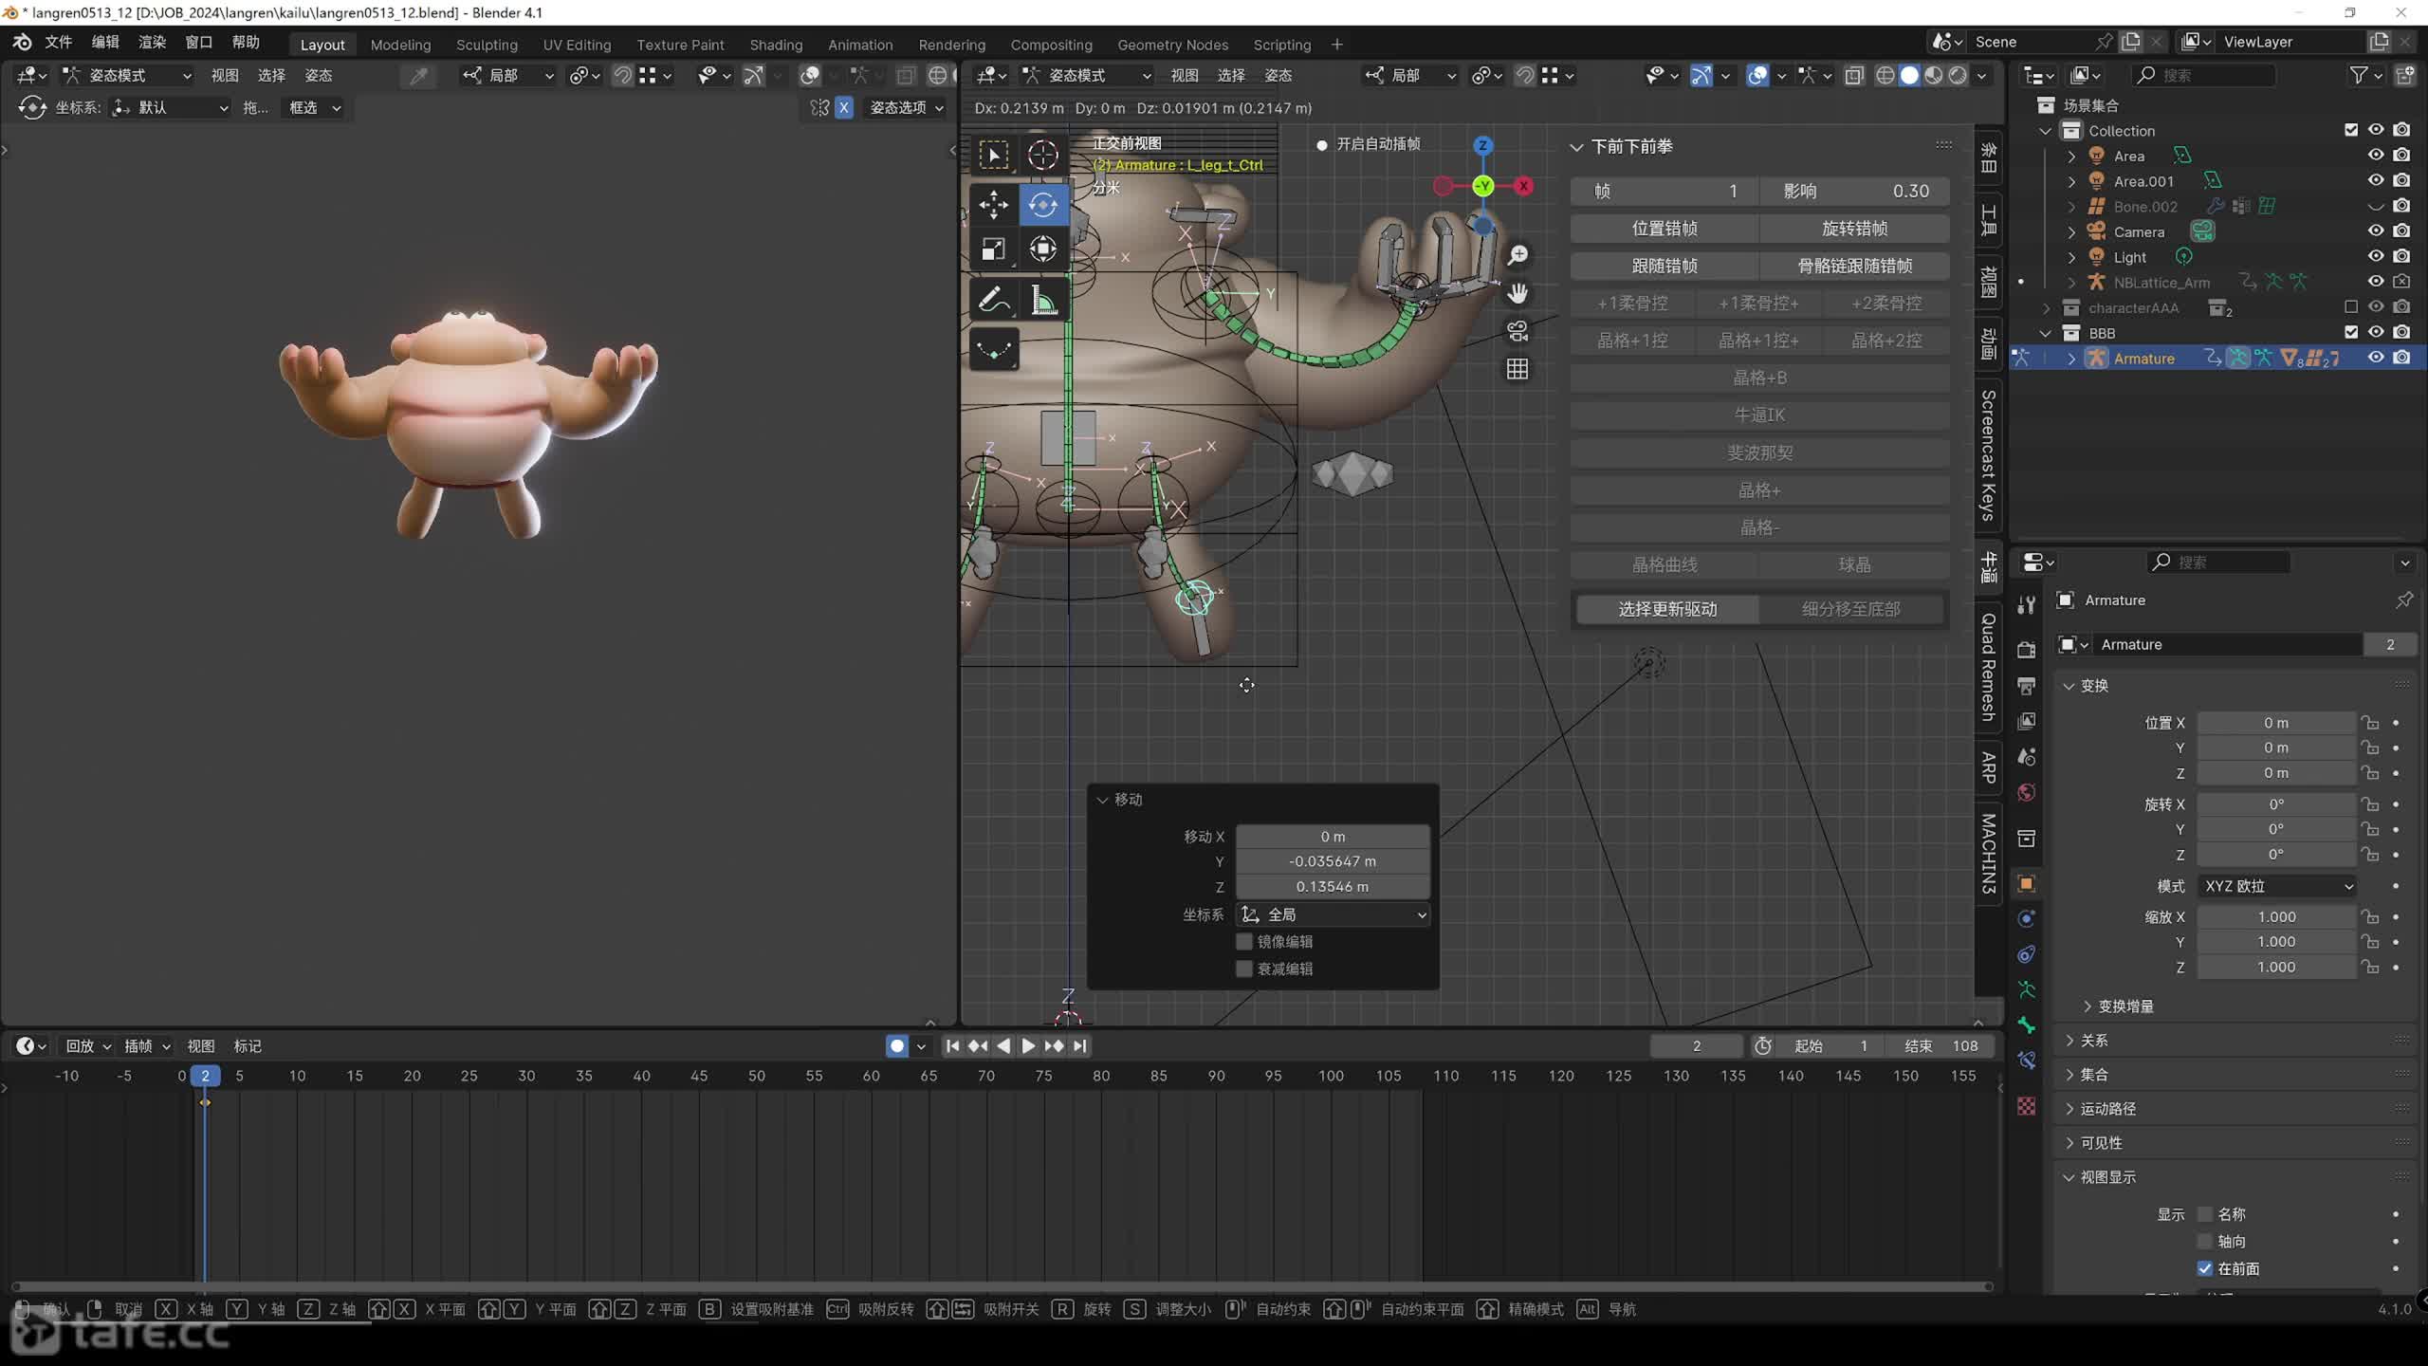The width and height of the screenshot is (2428, 1366).
Task: Adjust the 影响 0.30 slider field
Action: 1854,191
